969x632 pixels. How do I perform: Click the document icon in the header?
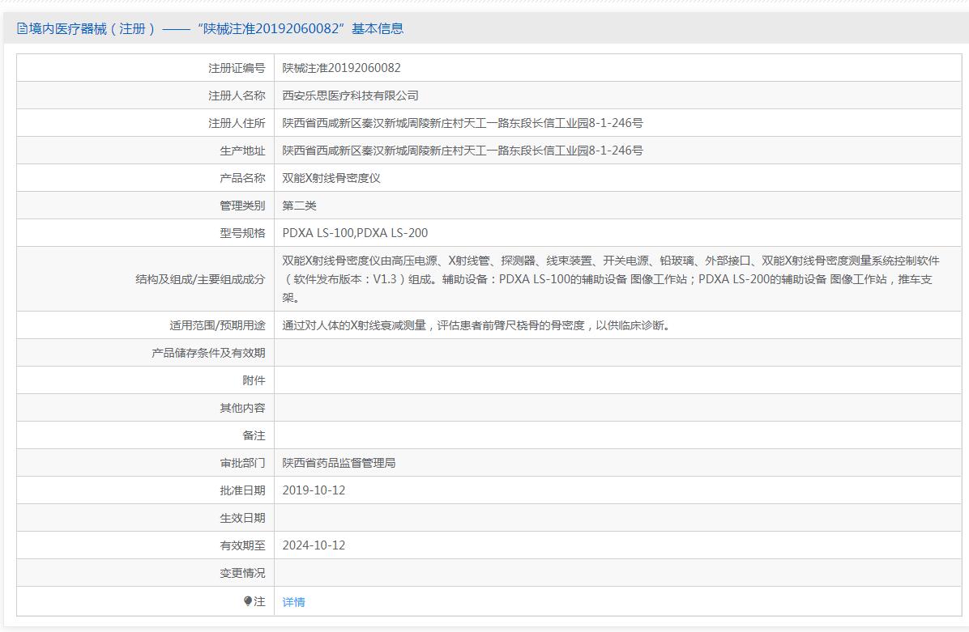(x=22, y=28)
